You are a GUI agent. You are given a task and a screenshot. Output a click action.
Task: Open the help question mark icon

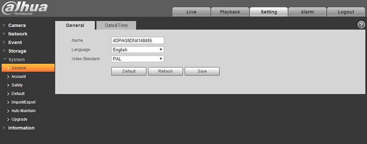361,25
